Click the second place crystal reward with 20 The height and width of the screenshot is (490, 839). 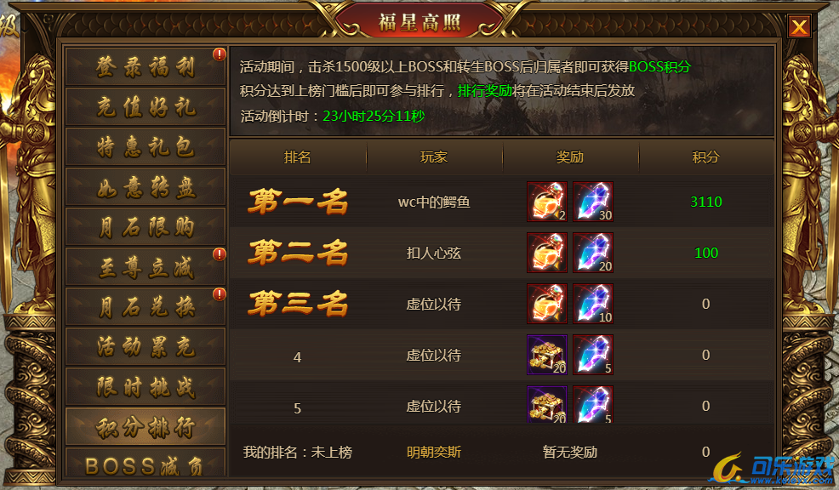pyautogui.click(x=593, y=253)
